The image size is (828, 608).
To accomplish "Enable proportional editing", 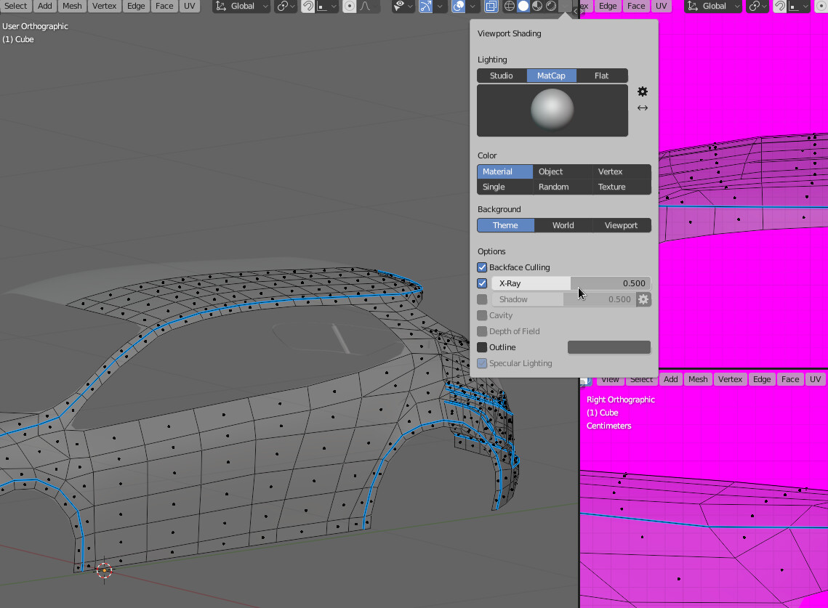I will [350, 6].
